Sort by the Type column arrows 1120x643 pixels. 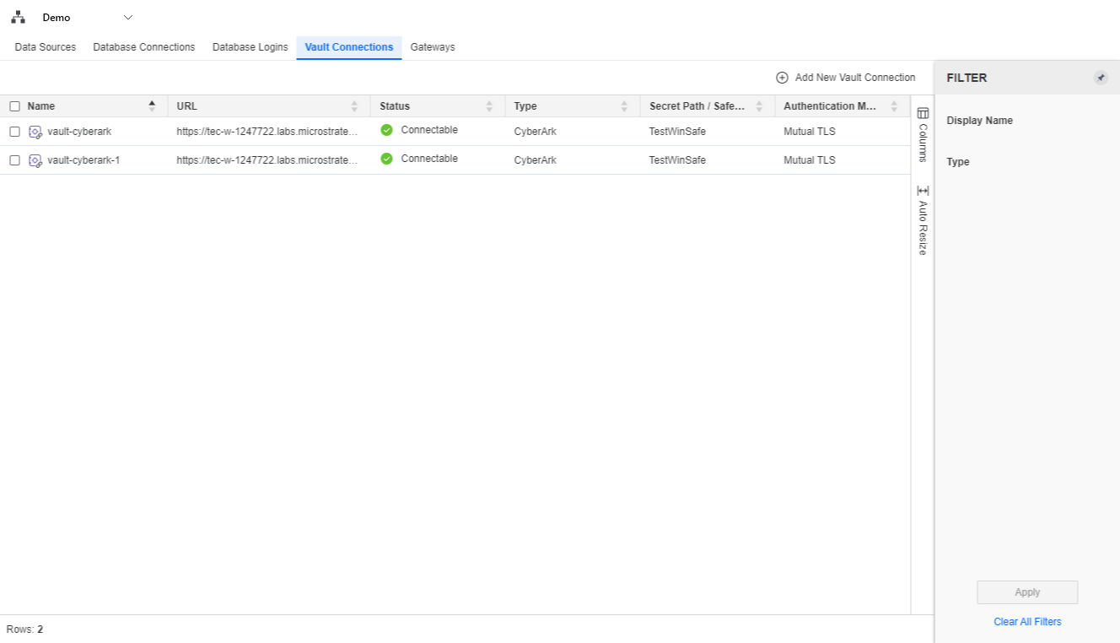(x=624, y=106)
